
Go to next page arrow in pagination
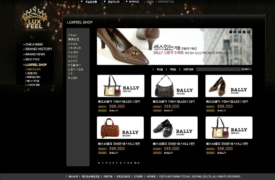tap(139, 163)
